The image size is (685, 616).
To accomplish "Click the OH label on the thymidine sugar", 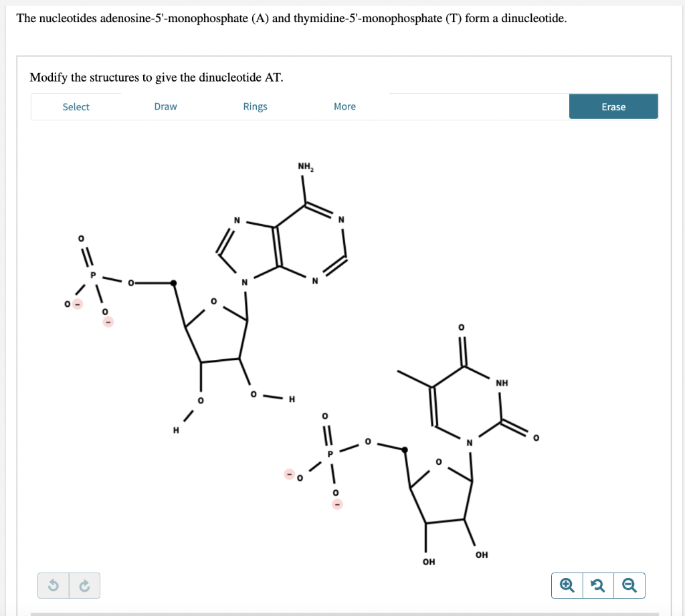I will click(x=480, y=554).
